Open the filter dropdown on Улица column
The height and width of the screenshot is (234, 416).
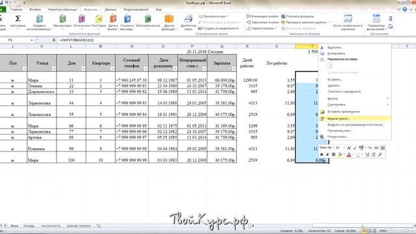pyautogui.click(x=54, y=69)
